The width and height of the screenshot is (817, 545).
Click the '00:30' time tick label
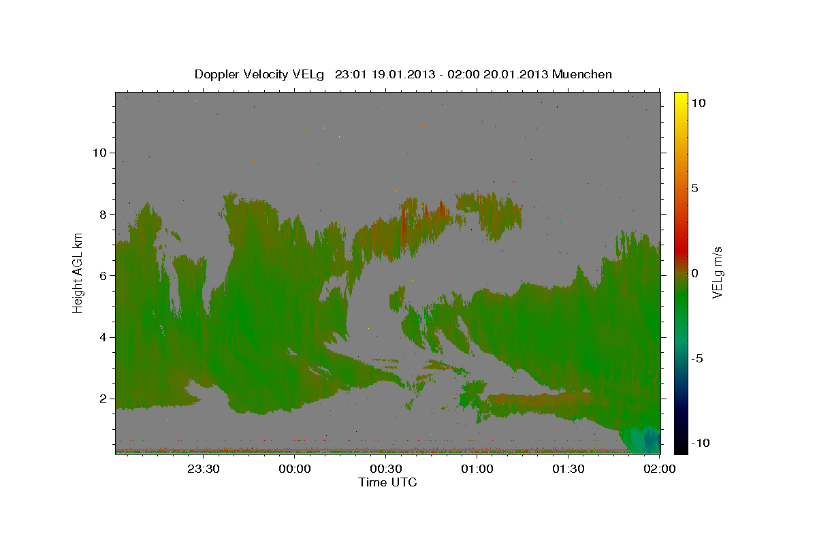pyautogui.click(x=386, y=469)
